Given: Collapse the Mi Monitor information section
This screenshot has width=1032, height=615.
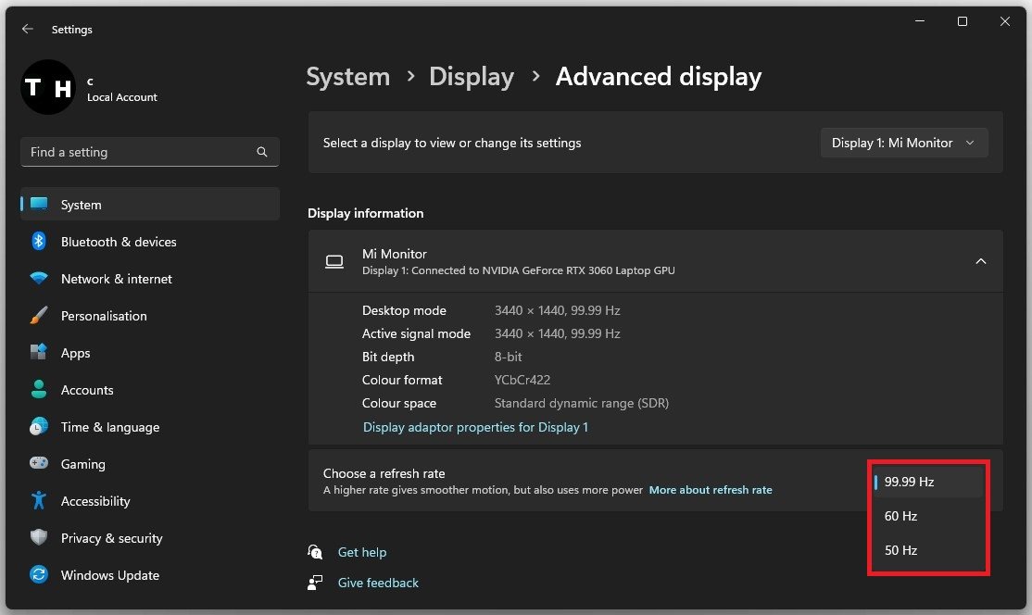Looking at the screenshot, I should tap(980, 262).
